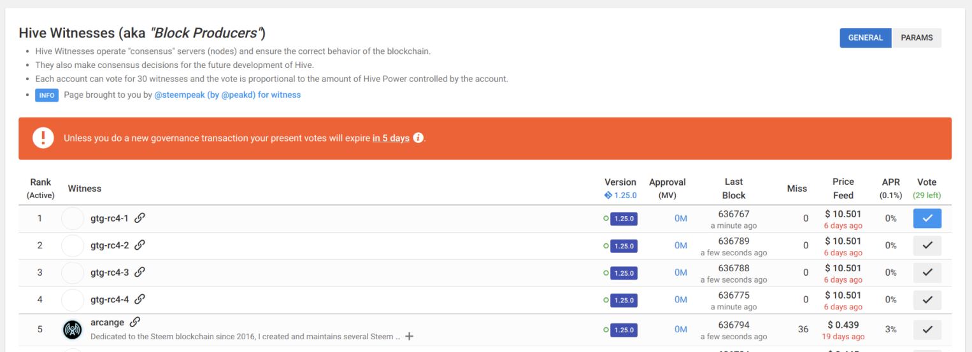Viewport: 972px width, 352px height.
Task: Click the Witness column header
Action: pos(85,189)
